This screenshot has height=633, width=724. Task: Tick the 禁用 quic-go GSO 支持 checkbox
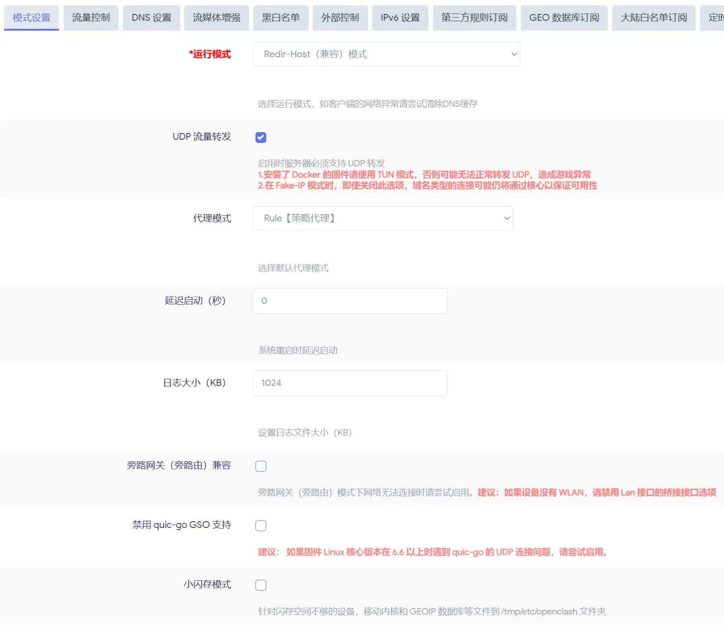pos(261,526)
